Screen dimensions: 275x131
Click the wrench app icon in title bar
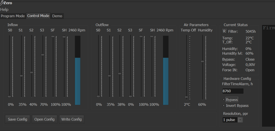[x=2, y=3]
